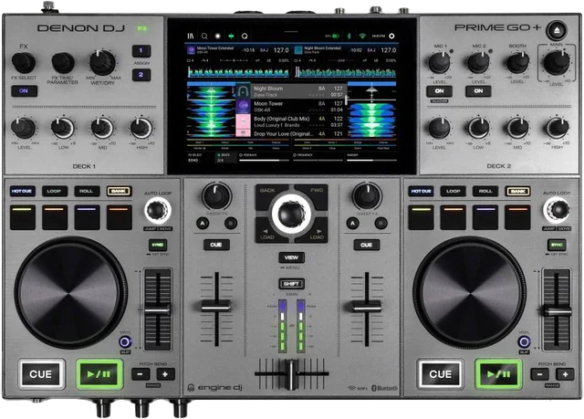
Task: Tap the white record dot icon on screen
Action: coord(218,37)
